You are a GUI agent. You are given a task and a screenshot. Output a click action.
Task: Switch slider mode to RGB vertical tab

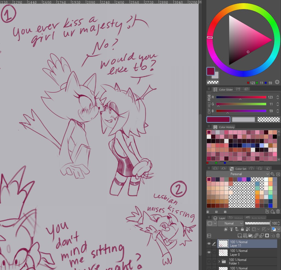tap(209, 98)
